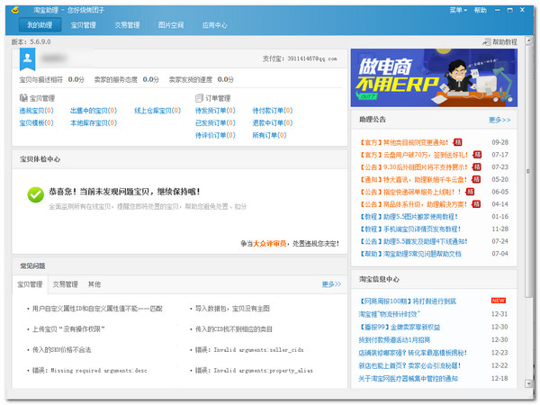540x405 pixels.
Task: Open news 金牌卖家享新权益
Action: [x=400, y=327]
